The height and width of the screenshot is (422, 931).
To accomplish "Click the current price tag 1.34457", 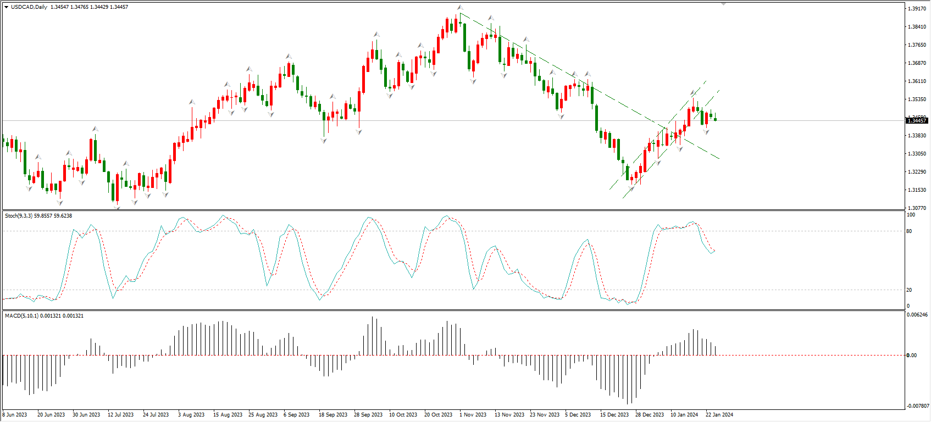I will (x=916, y=120).
